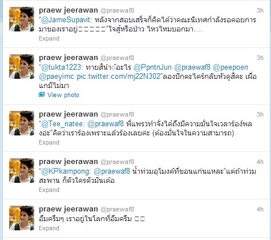Click praew jeerawan name on the last tweet
The height and width of the screenshot is (240, 271).
[68, 209]
